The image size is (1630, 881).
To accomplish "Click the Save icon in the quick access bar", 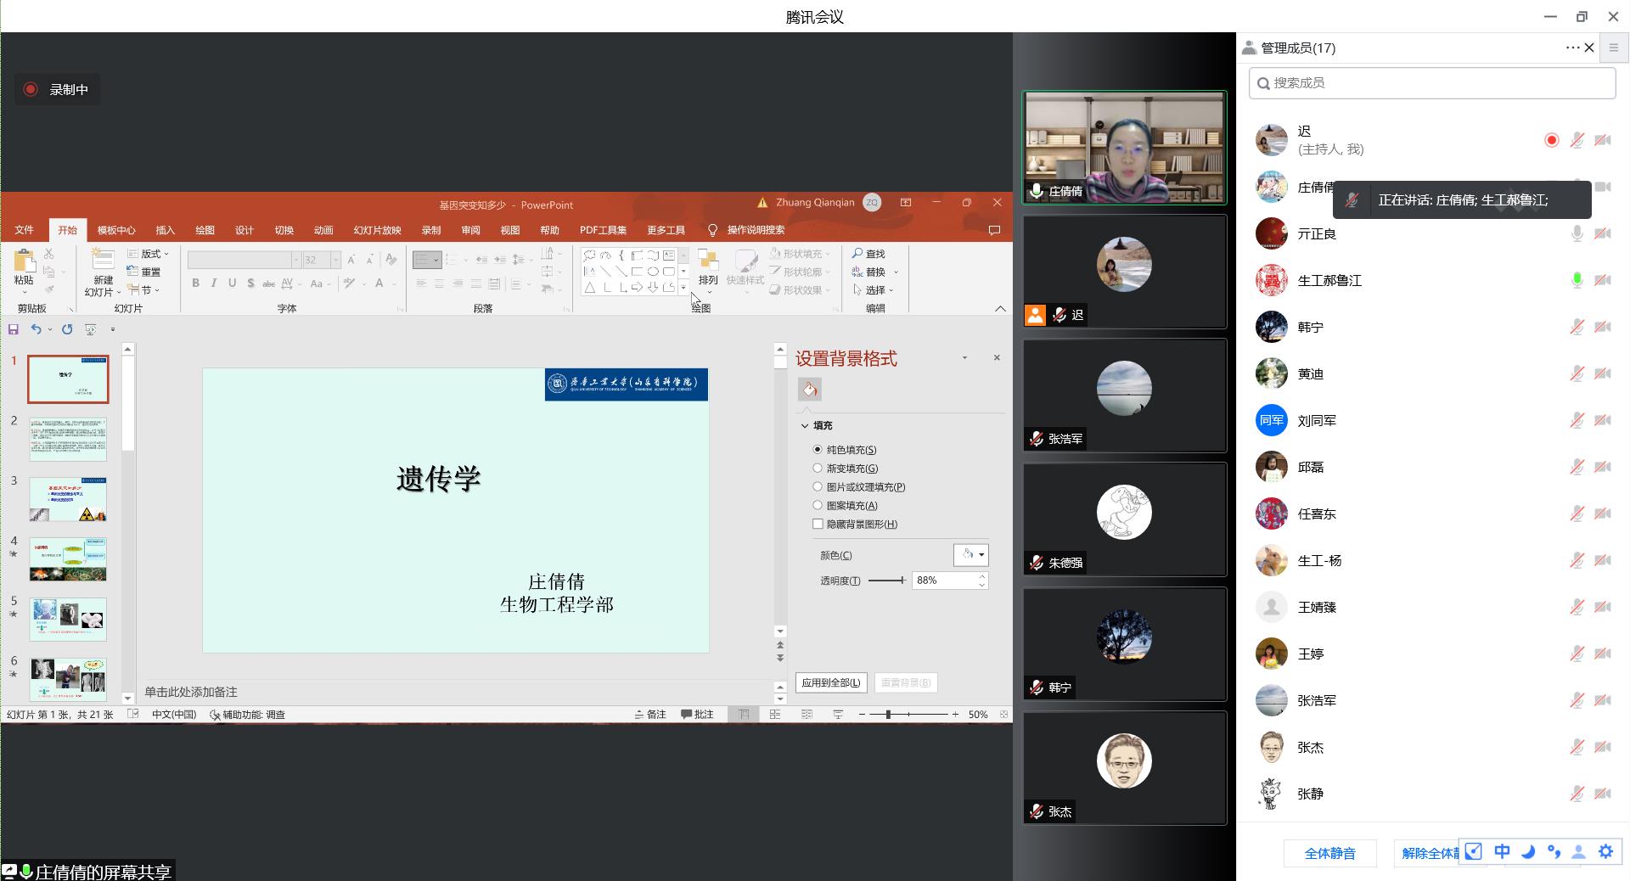I will click(14, 329).
